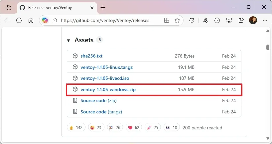Screen dimensions: 272x144
Task: Download ventoy-1.1.05-windows.zip
Action: 108,89
